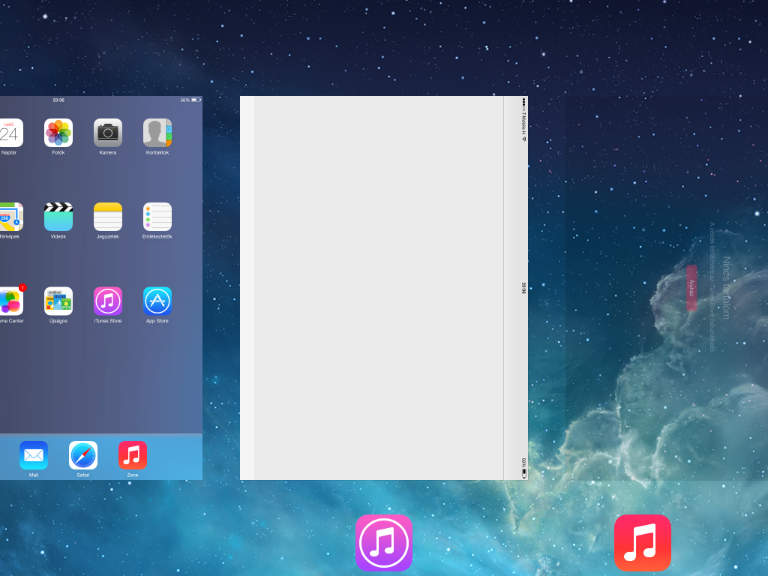Screen dimensions: 768x576
Task: Launch the Kamera app
Action: [x=108, y=133]
